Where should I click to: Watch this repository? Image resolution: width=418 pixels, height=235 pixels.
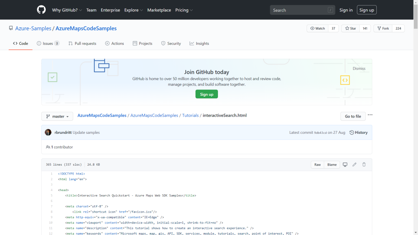(x=317, y=29)
